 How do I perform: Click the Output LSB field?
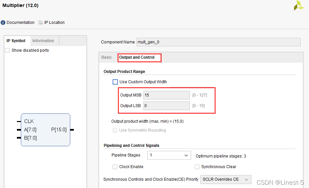point(166,106)
